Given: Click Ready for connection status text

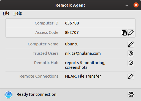Looking at the screenshot, I should pyautogui.click(x=36, y=94).
